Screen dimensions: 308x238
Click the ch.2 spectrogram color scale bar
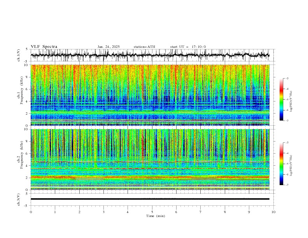282,164
